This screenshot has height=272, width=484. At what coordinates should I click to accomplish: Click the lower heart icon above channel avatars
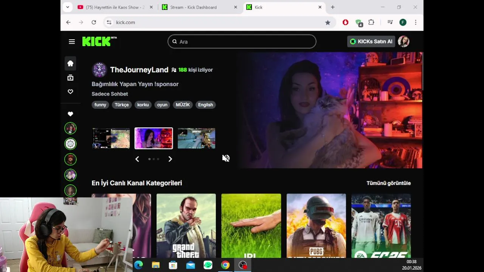point(70,114)
